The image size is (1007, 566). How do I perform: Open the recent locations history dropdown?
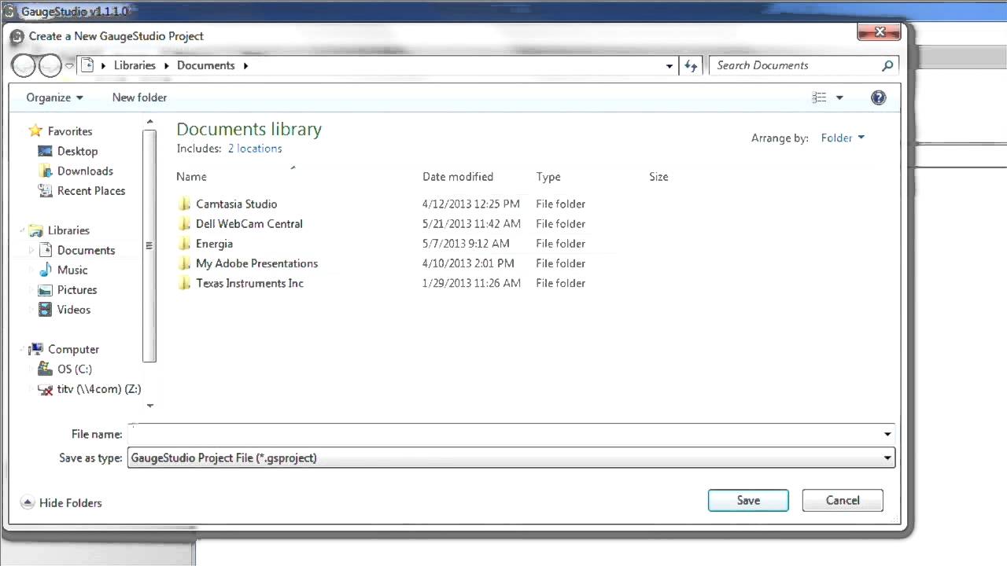point(69,66)
